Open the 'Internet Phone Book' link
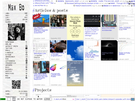Image resolution: width=135 pixels, height=101 pixels. (75, 22)
